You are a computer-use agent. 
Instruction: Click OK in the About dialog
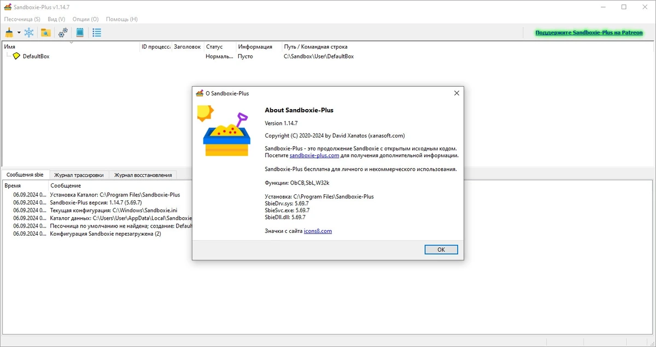click(x=441, y=249)
